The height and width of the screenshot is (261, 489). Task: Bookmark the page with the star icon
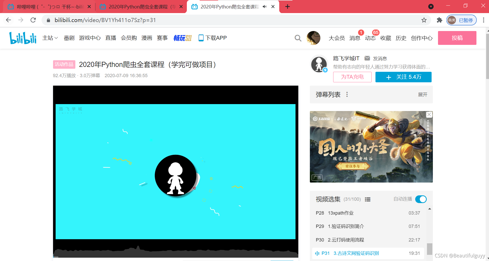pos(424,20)
